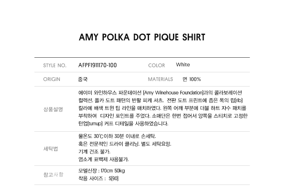Click the COLOR label
This screenshot has width=285, height=191.
[156, 65]
